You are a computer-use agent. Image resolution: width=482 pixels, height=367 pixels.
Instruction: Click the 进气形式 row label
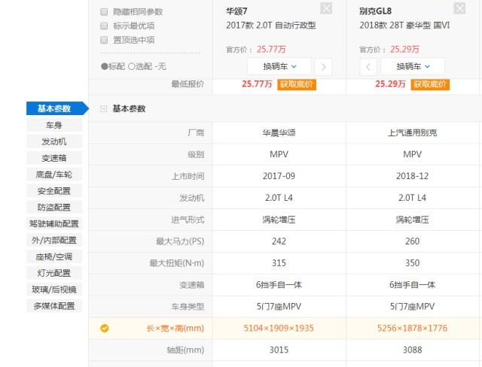click(x=188, y=220)
